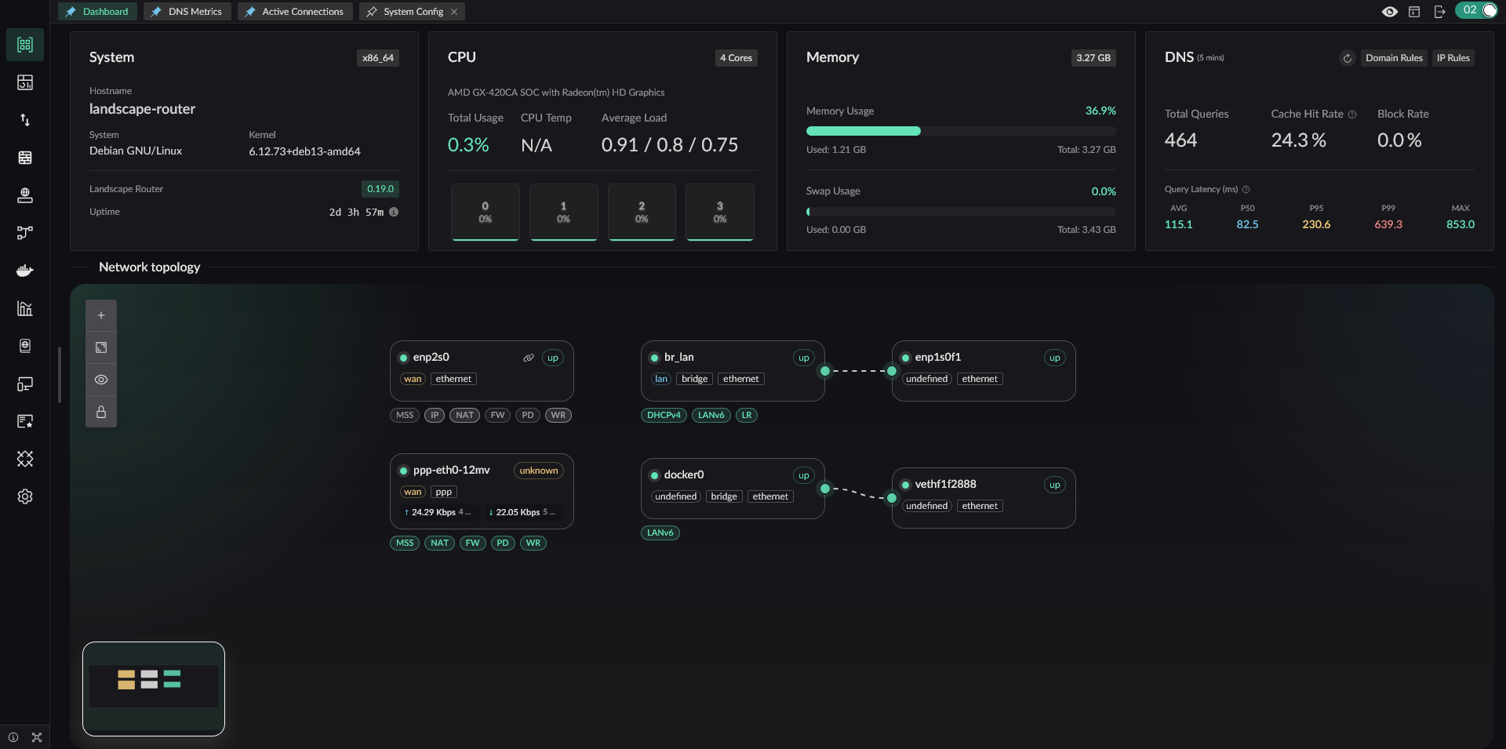The height and width of the screenshot is (749, 1506).
Task: Select the docker0 node title
Action: coord(684,474)
